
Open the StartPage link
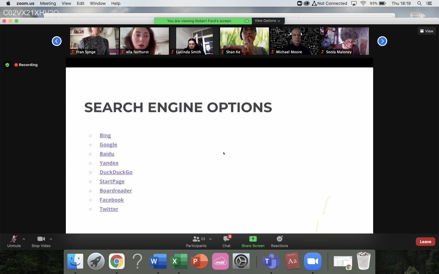tap(112, 181)
